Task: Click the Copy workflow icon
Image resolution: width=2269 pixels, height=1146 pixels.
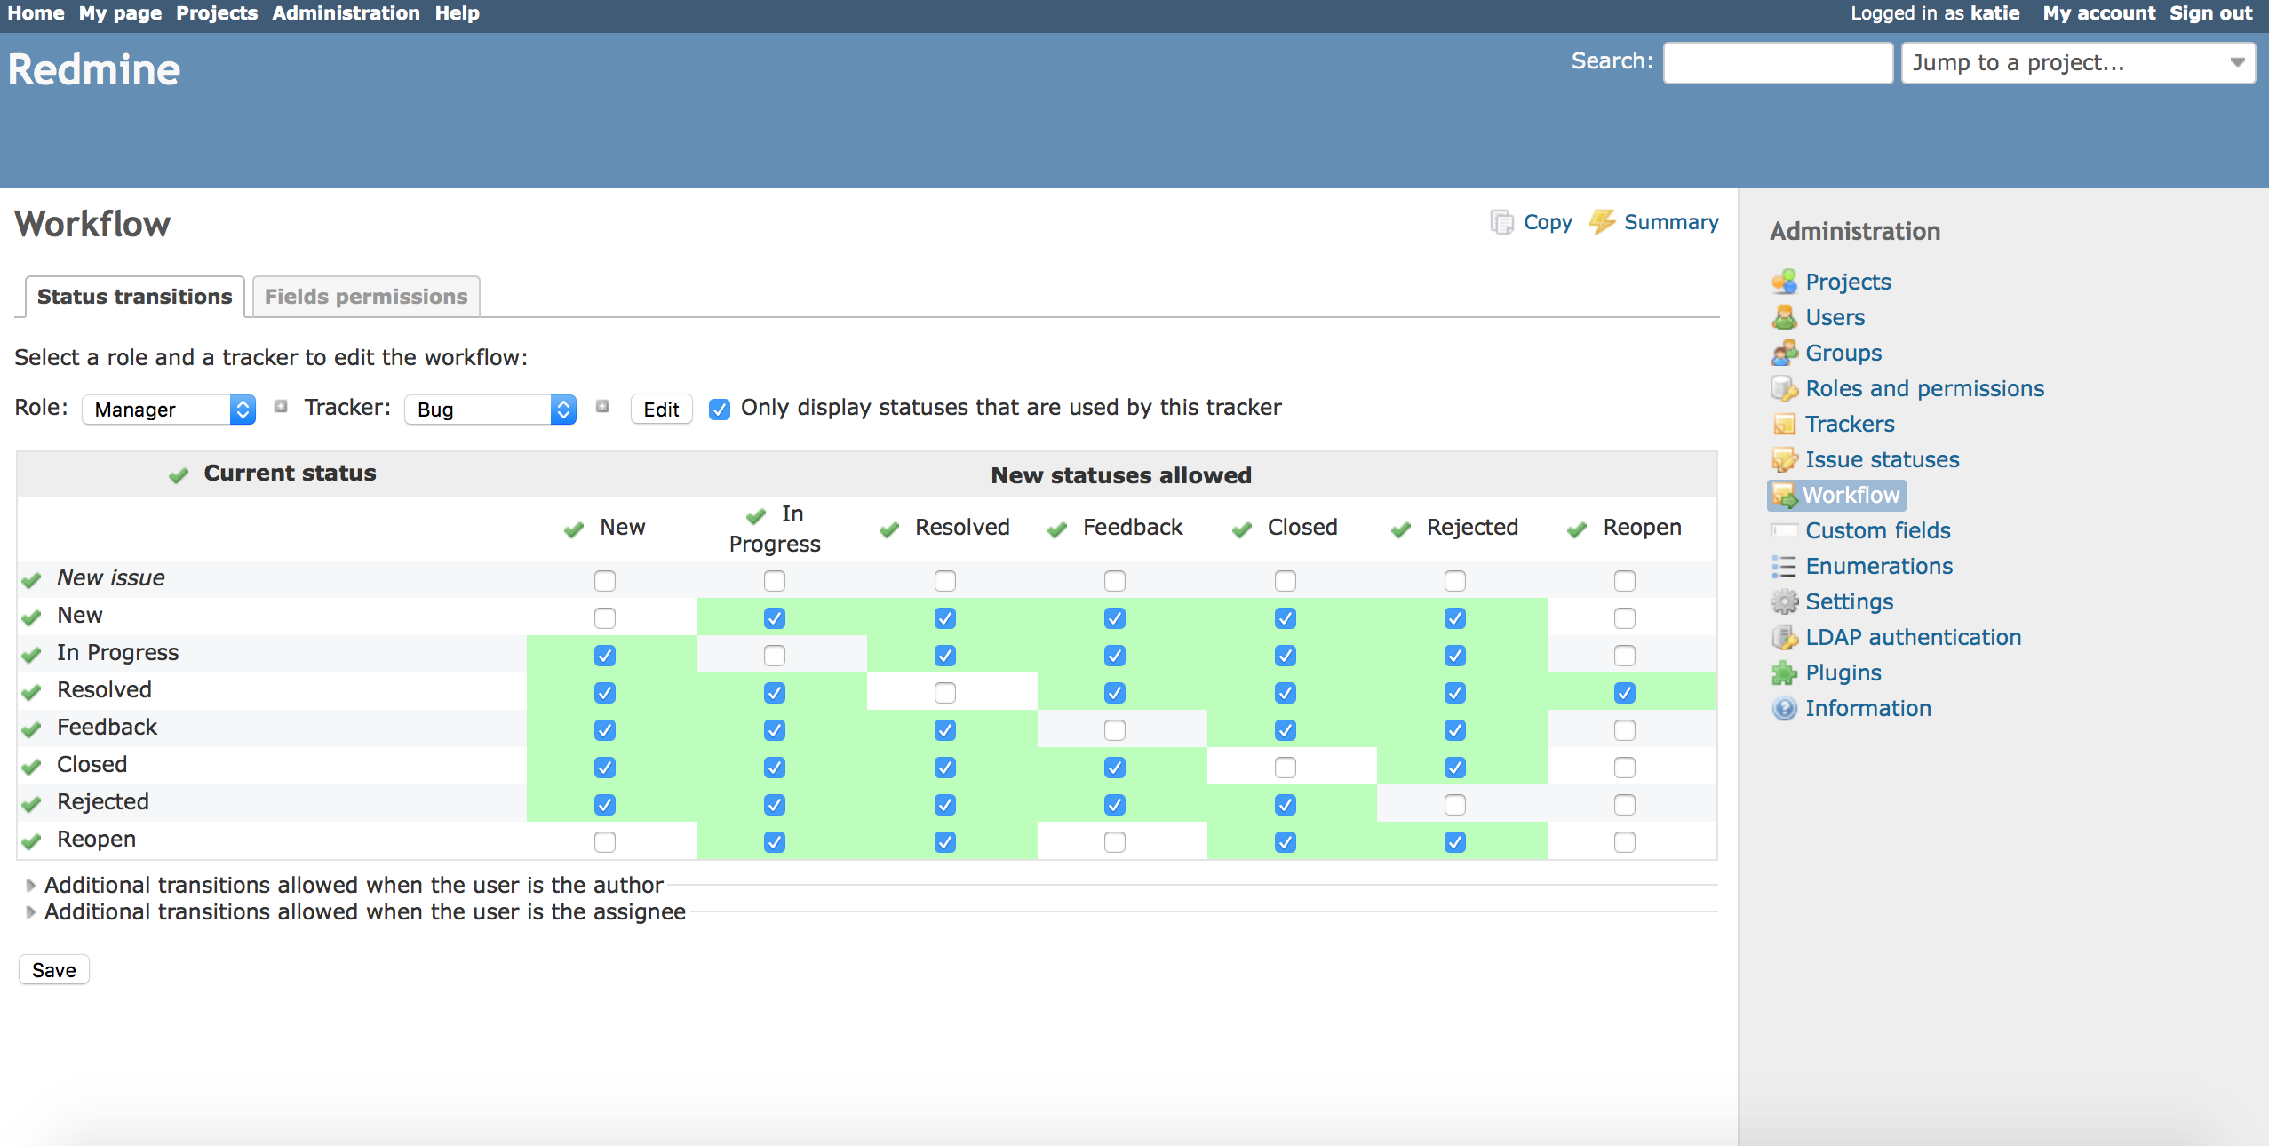Action: point(1502,222)
